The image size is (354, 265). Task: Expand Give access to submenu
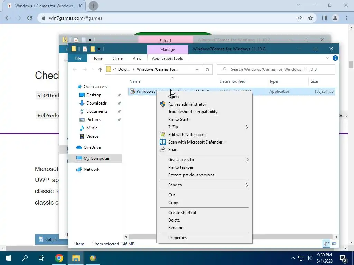click(204, 160)
